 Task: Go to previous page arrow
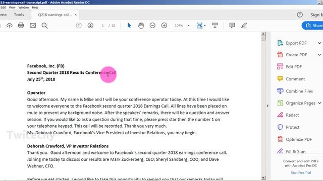tap(79, 26)
